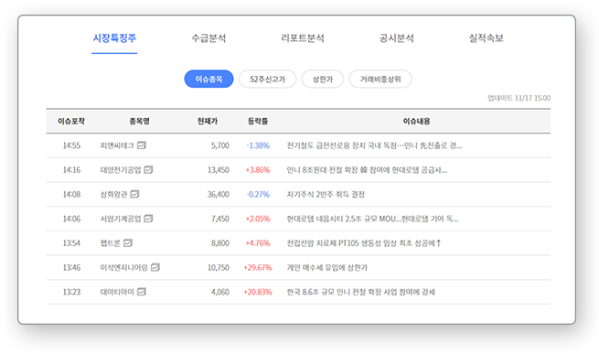The width and height of the screenshot is (599, 354).
Task: Select the 거래비중상위 filter pill
Action: [x=380, y=80]
